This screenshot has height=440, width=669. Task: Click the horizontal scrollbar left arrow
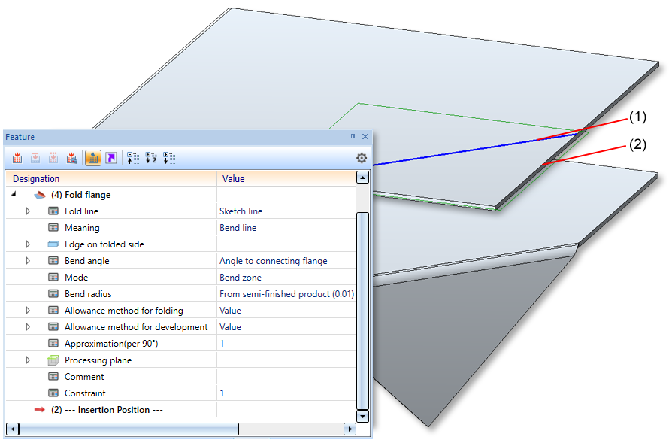pos(12,429)
